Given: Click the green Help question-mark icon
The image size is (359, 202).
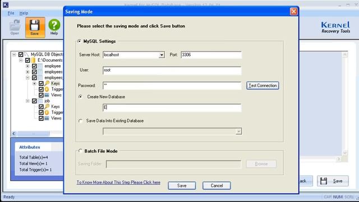Looking at the screenshot, I should [54, 25].
